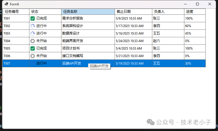Image resolution: width=218 pixels, height=131 pixels.
Task: Click the 负责人 column header
Action: [168, 12]
